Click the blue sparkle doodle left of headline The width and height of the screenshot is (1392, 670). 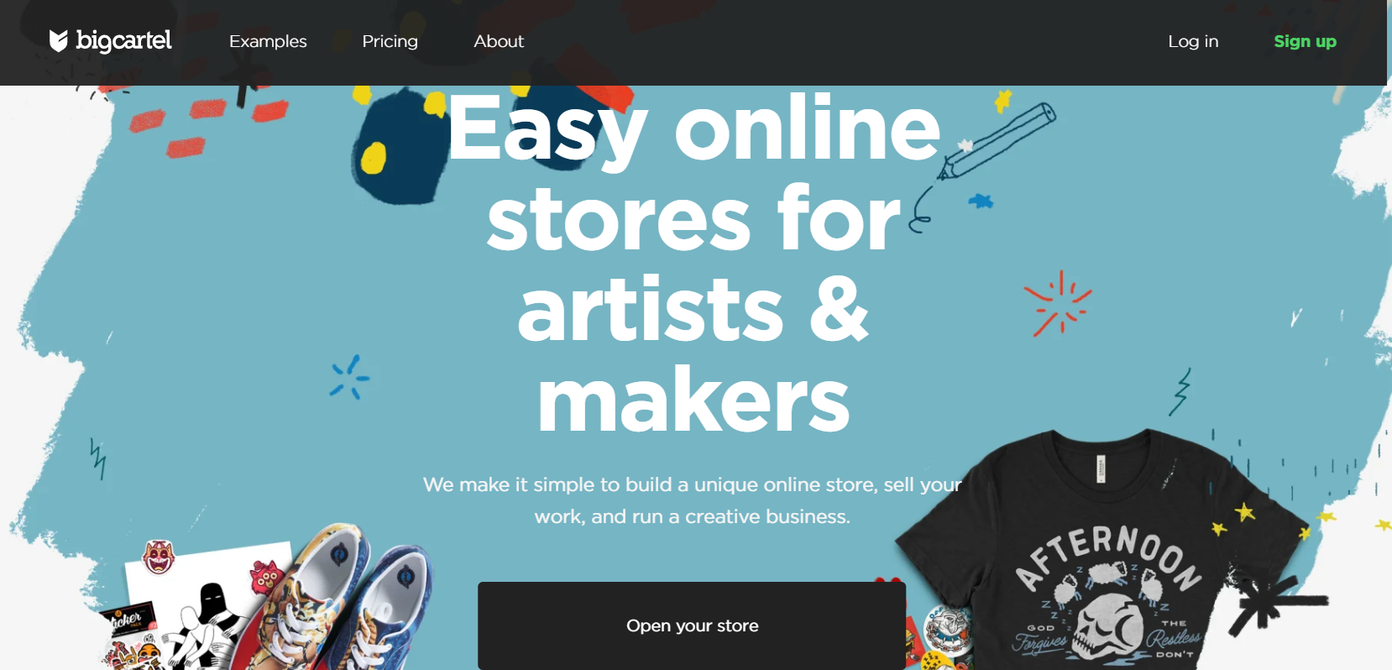click(x=349, y=377)
